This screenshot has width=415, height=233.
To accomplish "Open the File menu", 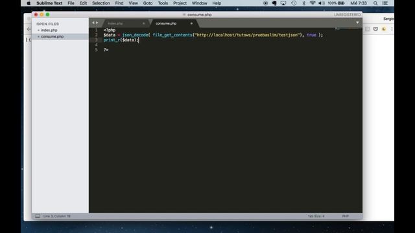I will tap(71, 3).
